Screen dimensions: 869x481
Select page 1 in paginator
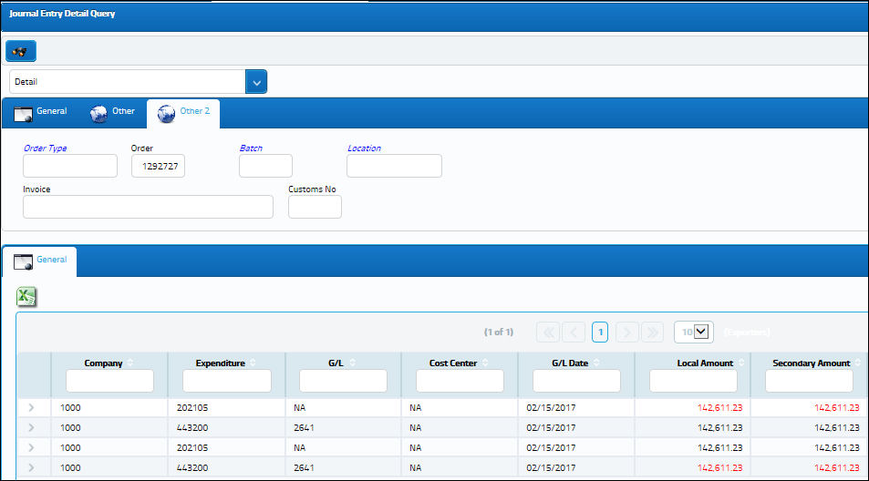pos(600,333)
